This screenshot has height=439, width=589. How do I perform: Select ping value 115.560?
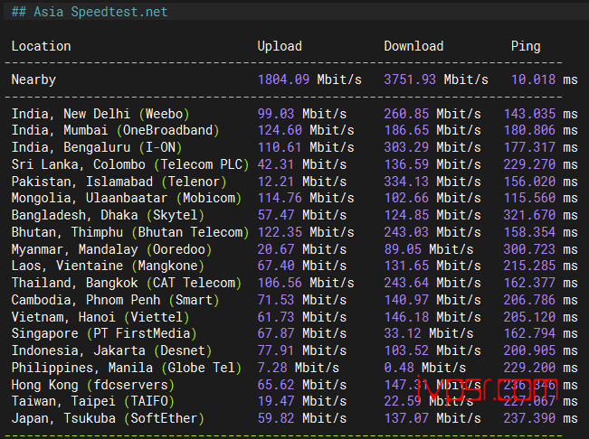click(x=529, y=198)
